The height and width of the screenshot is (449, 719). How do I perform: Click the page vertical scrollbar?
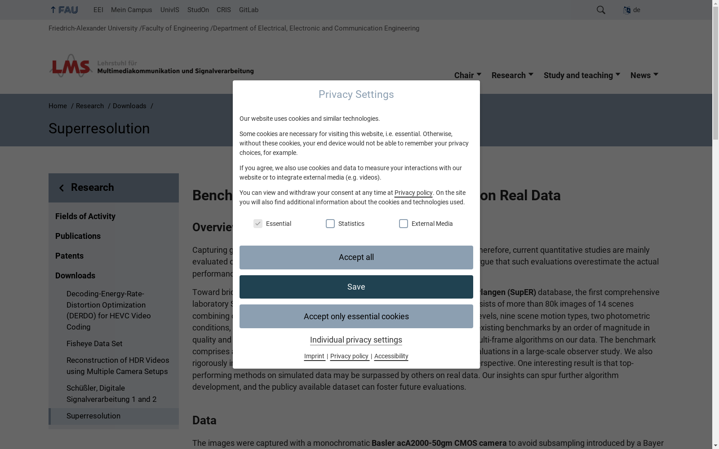715,224
